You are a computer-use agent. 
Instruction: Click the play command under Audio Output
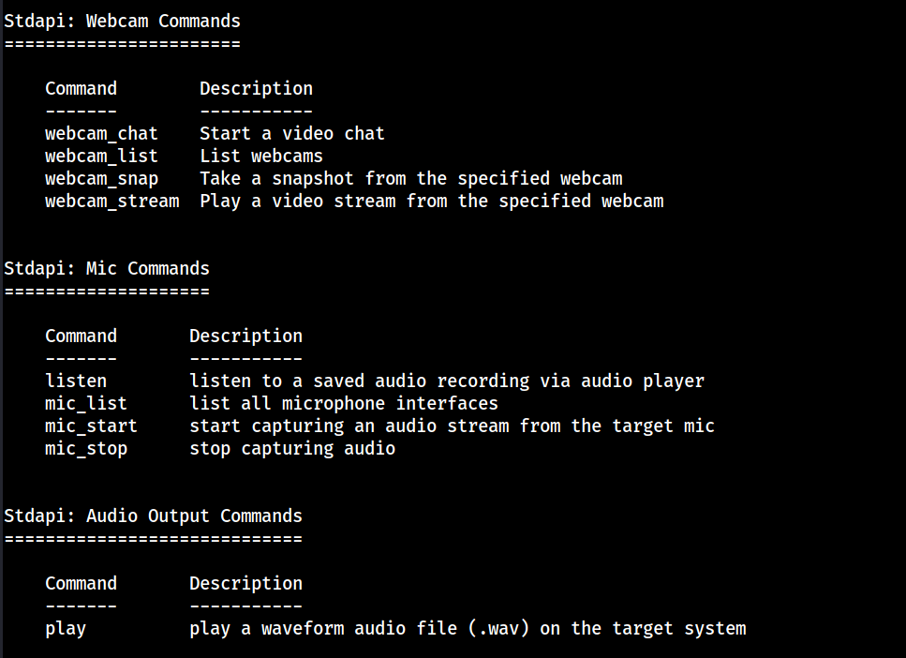[x=66, y=629]
